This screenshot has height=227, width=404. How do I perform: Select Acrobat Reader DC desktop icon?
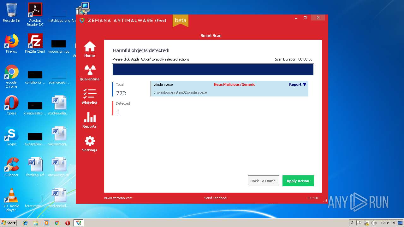pos(35,14)
